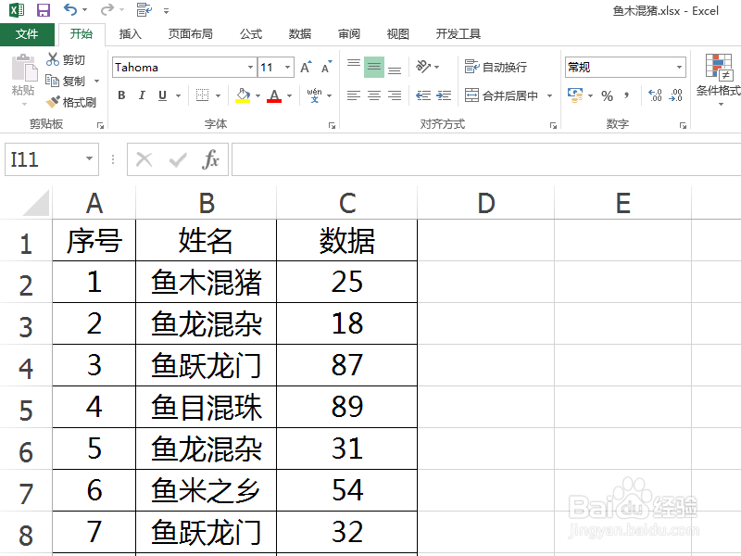
Task: Toggle bold formatting
Action: pyautogui.click(x=121, y=95)
